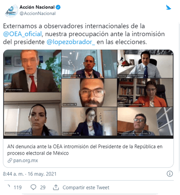The width and height of the screenshot is (180, 195).
Task: Click the blue verified badge icon
Action: pyautogui.click(x=58, y=7)
